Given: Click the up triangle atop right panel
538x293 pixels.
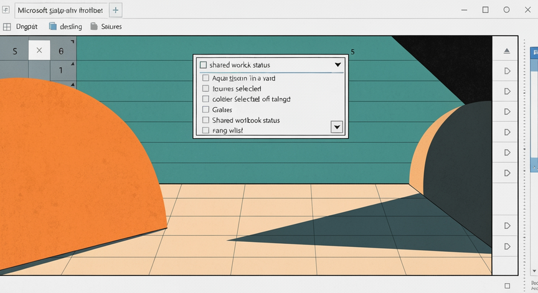Looking at the screenshot, I should [507, 51].
